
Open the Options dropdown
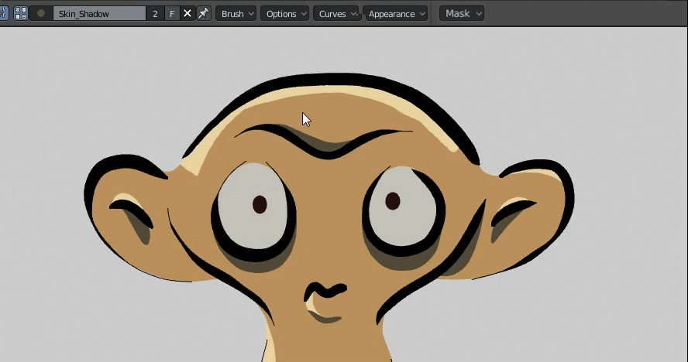285,14
